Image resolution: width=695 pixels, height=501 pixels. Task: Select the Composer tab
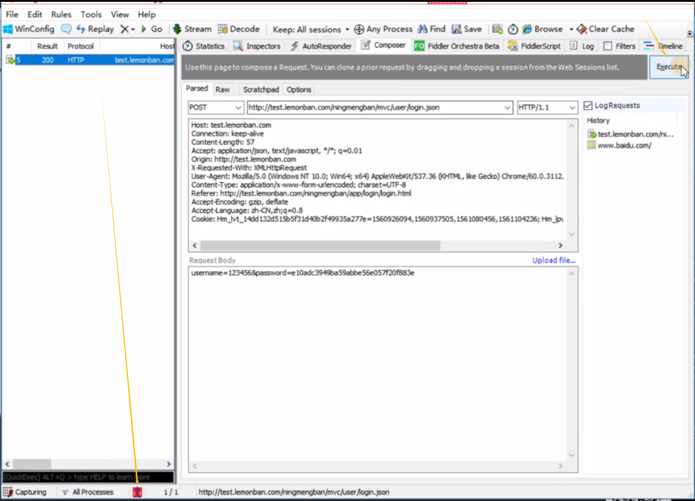(383, 45)
